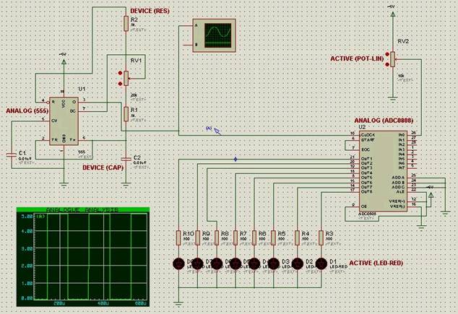Select the ground symbol below capacitor C2
The height and width of the screenshot is (314, 458).
point(126,185)
